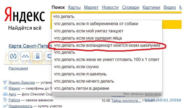Switch to the Новости tab
Screen dimensions: 188x108
110,7
